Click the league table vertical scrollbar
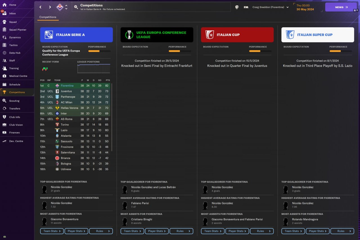360x240 pixels. [x=112, y=117]
